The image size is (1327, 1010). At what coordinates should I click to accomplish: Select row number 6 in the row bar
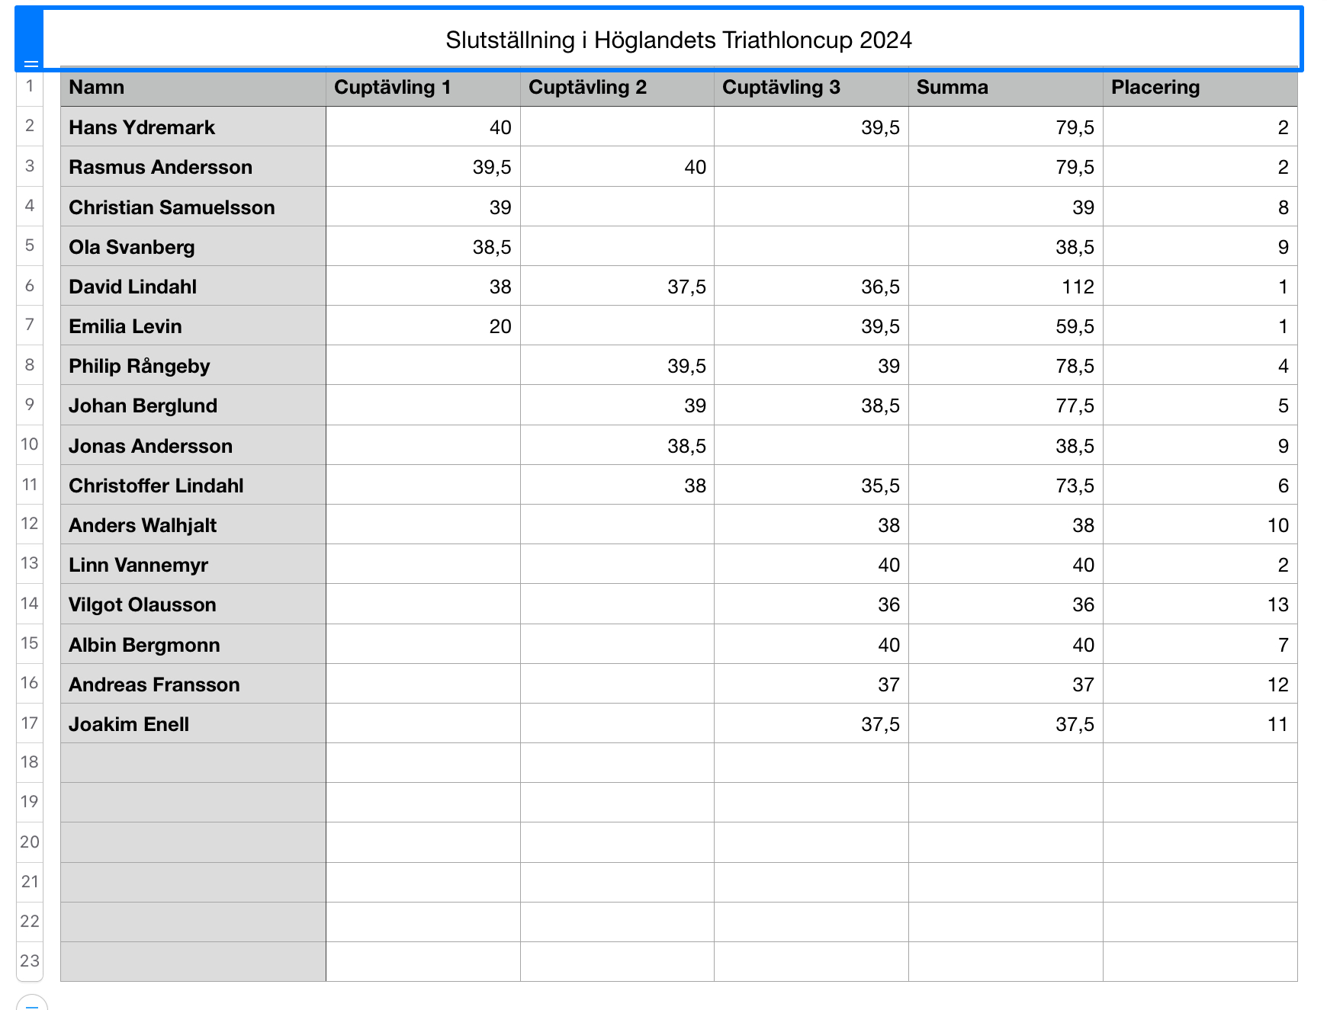click(30, 286)
